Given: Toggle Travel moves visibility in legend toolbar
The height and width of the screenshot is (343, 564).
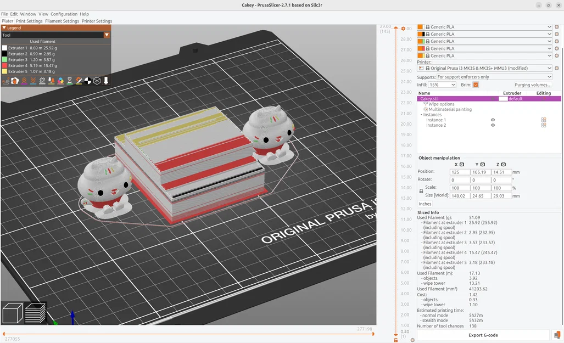Looking at the screenshot, I should coord(5,81).
